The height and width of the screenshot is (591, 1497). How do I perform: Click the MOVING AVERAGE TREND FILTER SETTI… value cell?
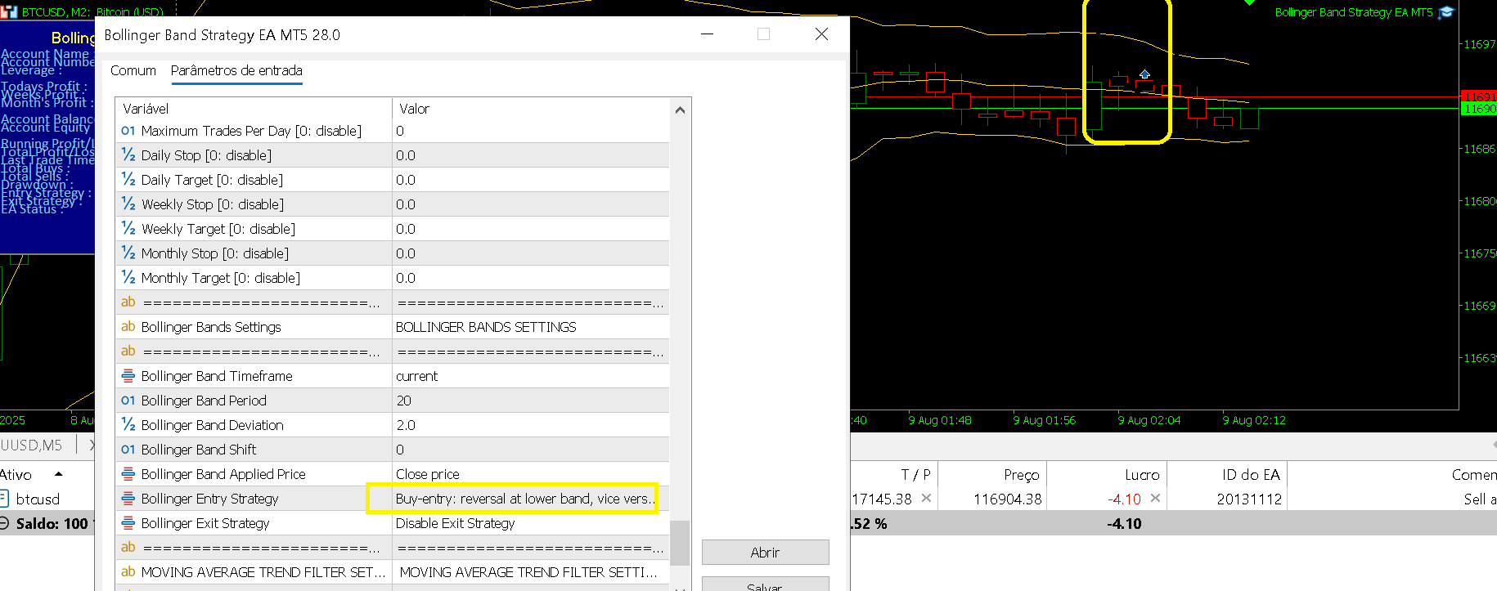pyautogui.click(x=531, y=572)
